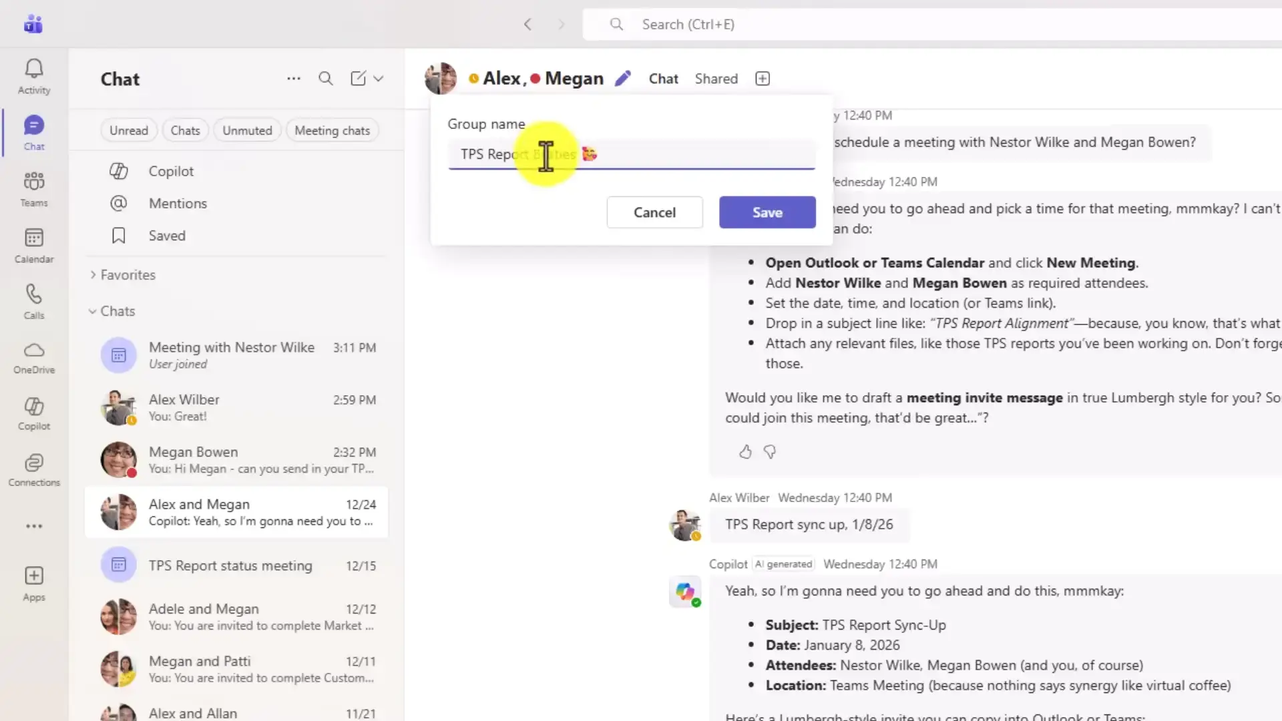
Task: Open Mentions in chat list
Action: tap(237, 204)
